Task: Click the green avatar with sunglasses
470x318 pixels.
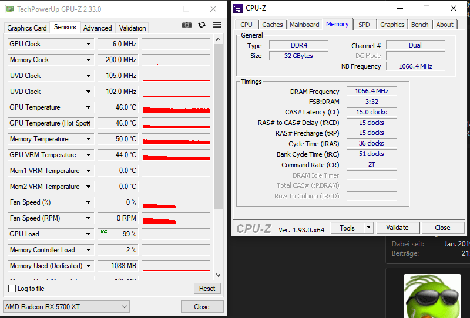Action: [x=432, y=296]
